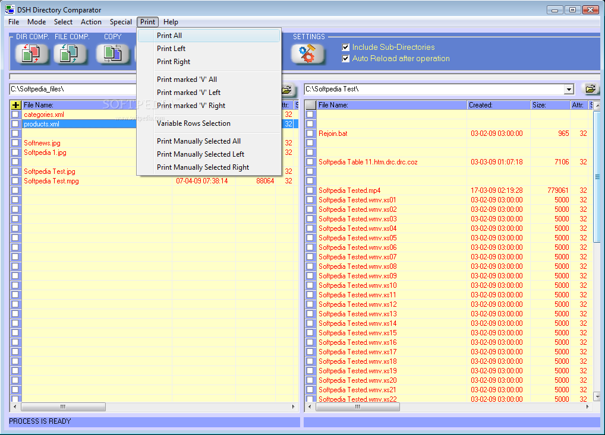605x435 pixels.
Task: Click the right pane vertical scrollbar thumb
Action: coord(597,176)
